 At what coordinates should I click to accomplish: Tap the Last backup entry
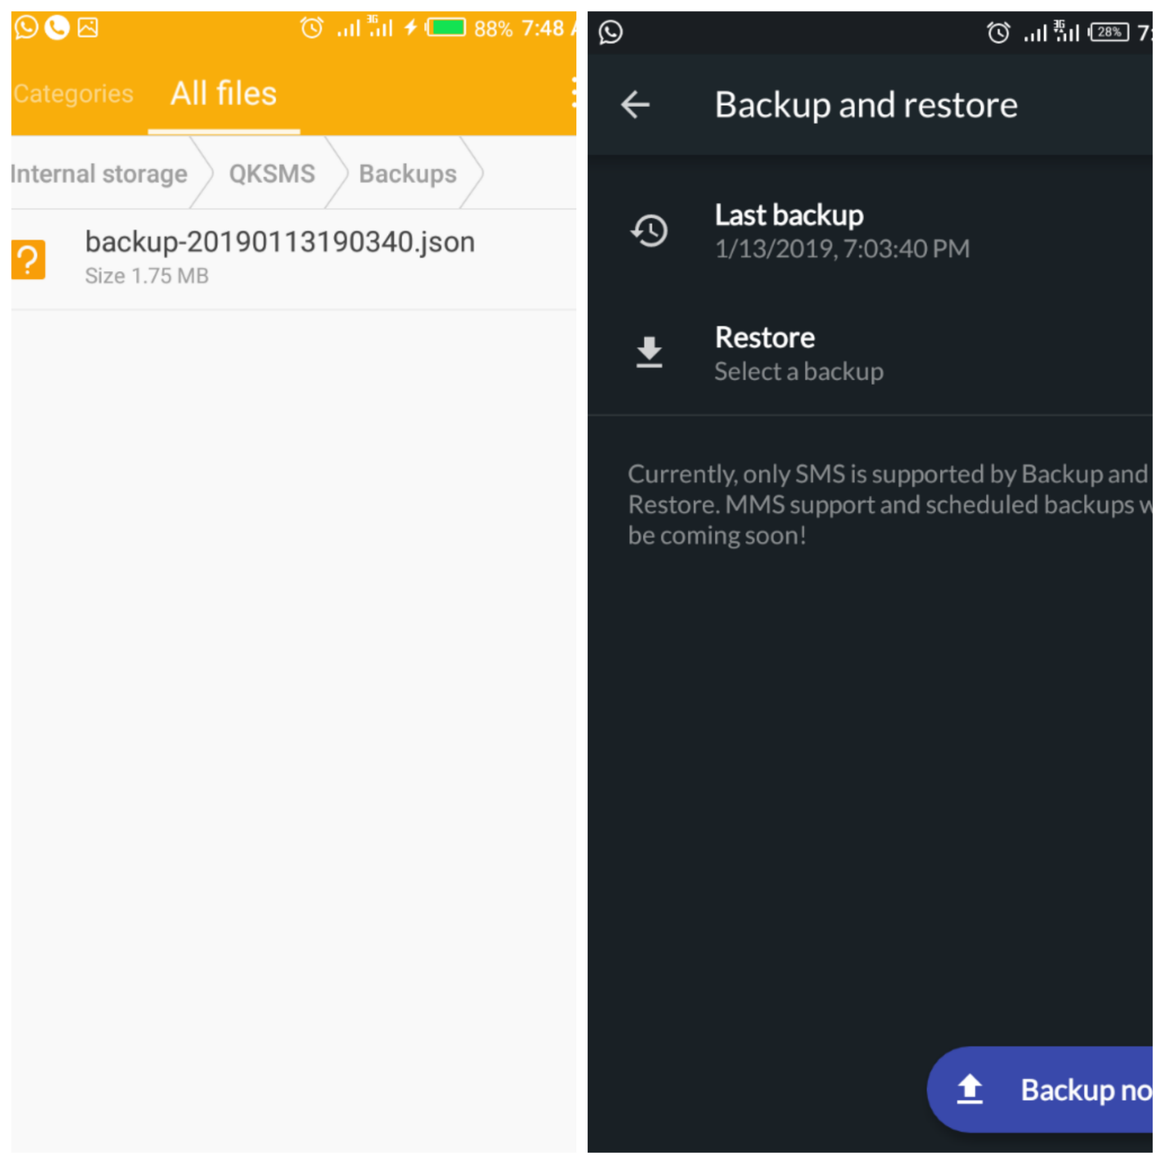[x=870, y=231]
